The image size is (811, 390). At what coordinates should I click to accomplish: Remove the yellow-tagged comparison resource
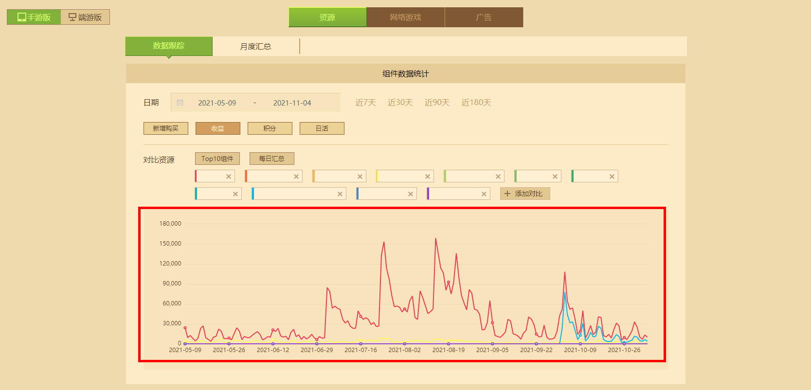428,177
